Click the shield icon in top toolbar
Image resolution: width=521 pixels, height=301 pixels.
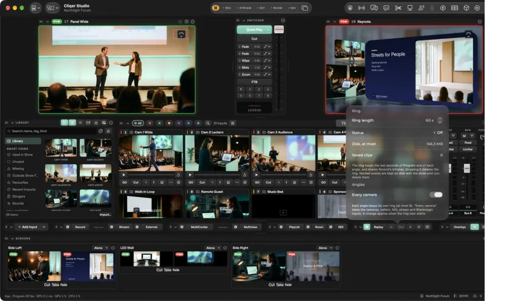(x=350, y=8)
